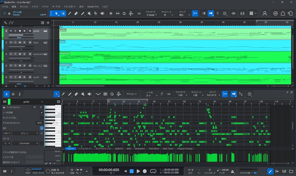Toggle the note audition checkbox
This screenshot has width=296, height=176.
[42, 112]
